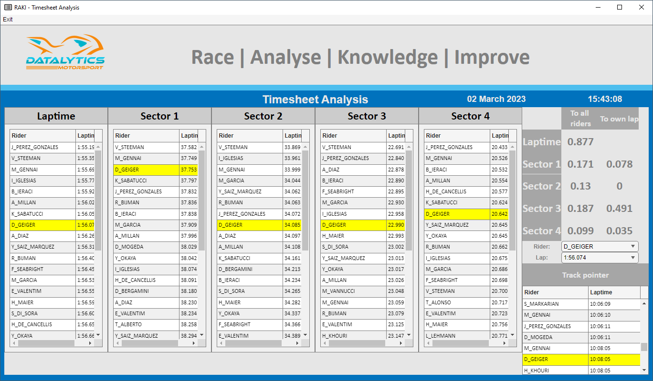Click S_MARKARIAN in Track pointer list
Image resolution: width=653 pixels, height=381 pixels.
pos(555,304)
